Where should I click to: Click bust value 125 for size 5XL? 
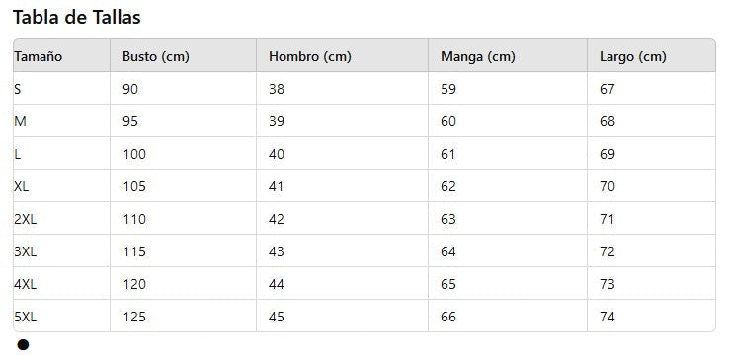click(134, 317)
